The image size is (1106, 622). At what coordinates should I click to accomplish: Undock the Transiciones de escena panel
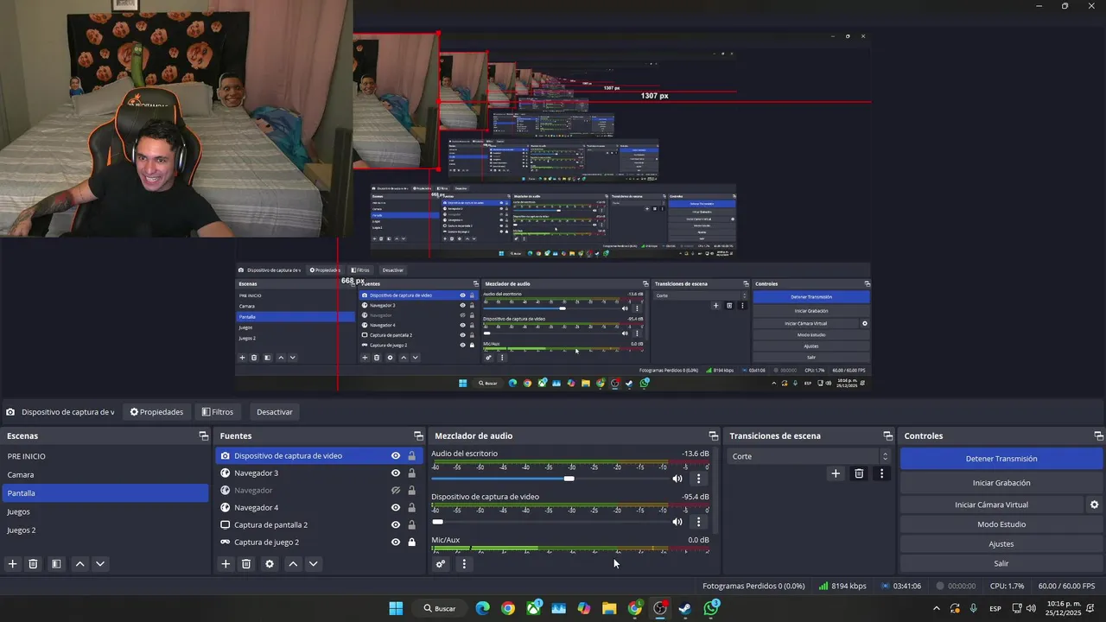click(887, 436)
